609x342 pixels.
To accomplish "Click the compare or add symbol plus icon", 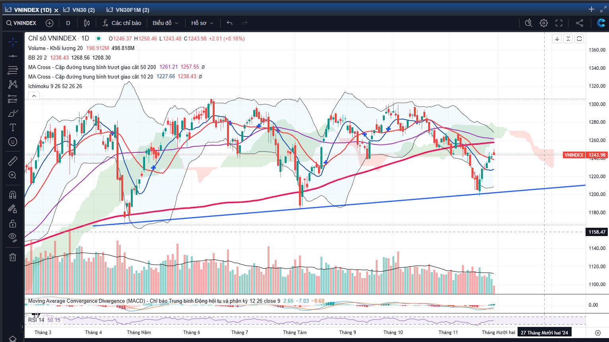I will (49, 23).
